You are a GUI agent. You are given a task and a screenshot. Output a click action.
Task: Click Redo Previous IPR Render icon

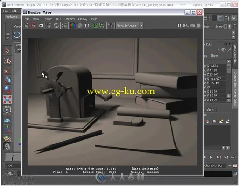click(x=49, y=25)
